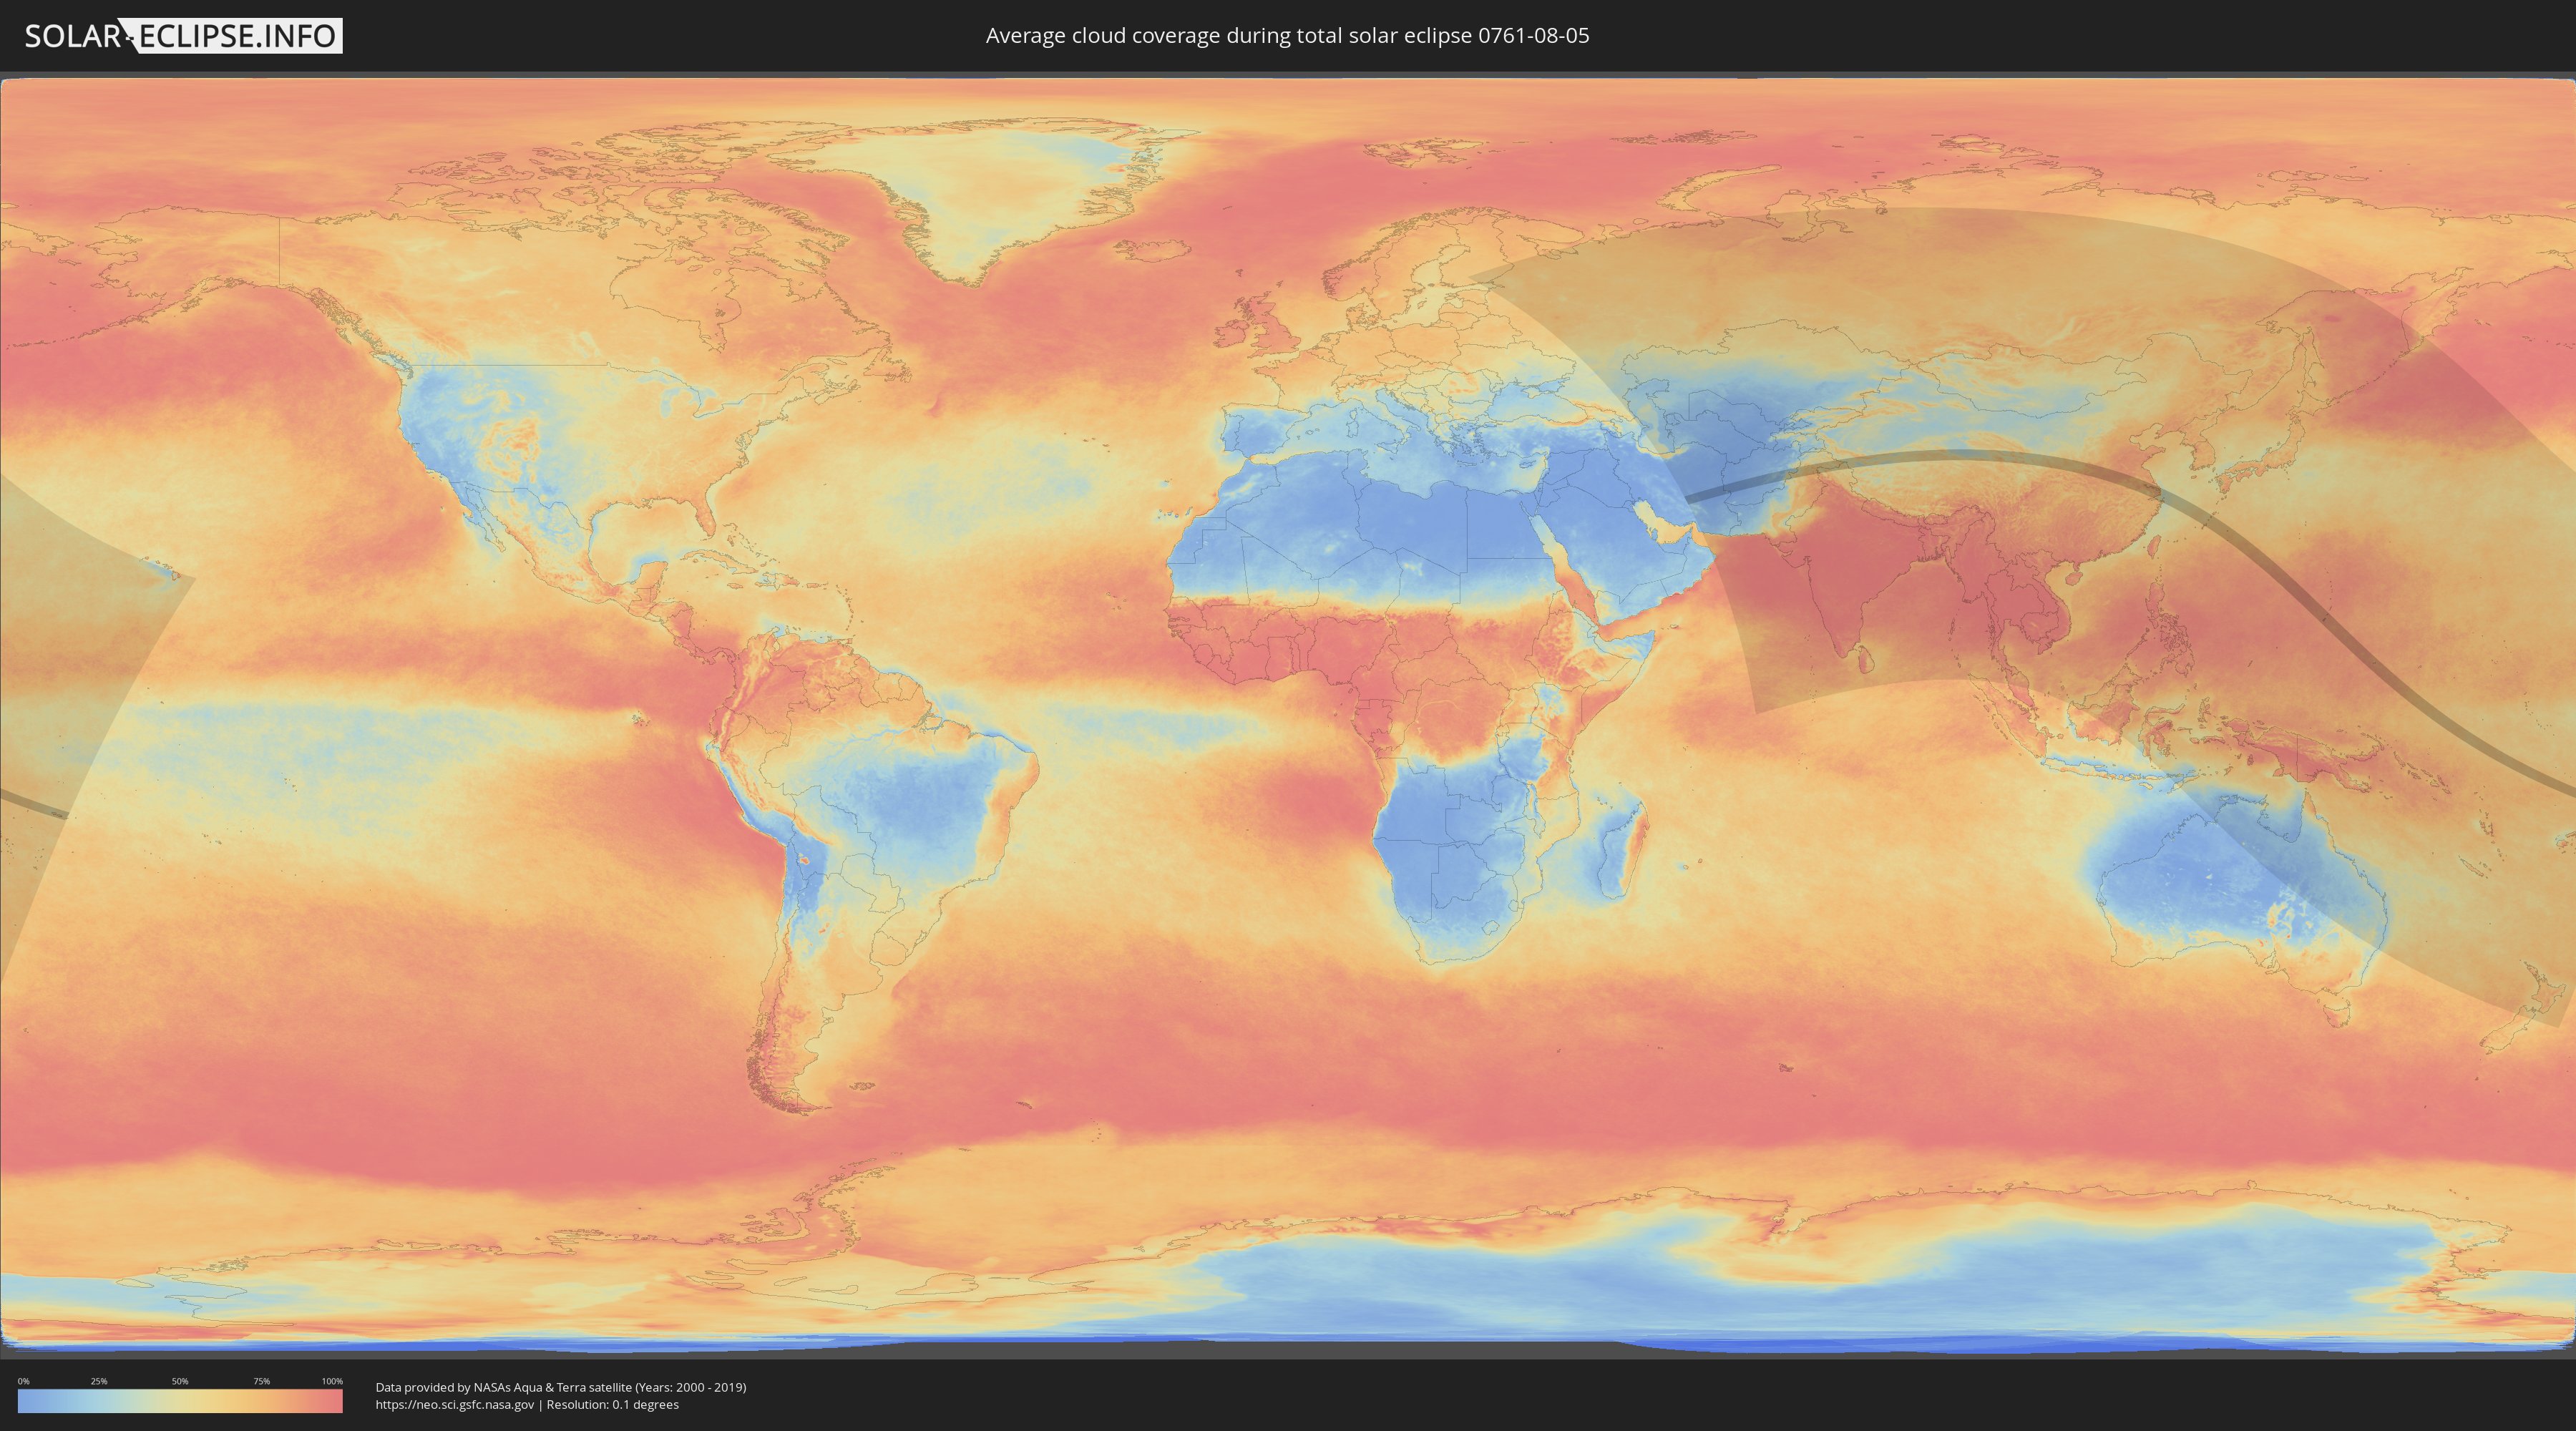Click the '50%' legend label
The image size is (2576, 1431).
pos(180,1381)
